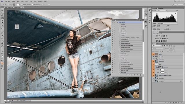Toggle the Portraiture step checkmark in Actions
Screen dimensions: 185x104
[112, 36]
